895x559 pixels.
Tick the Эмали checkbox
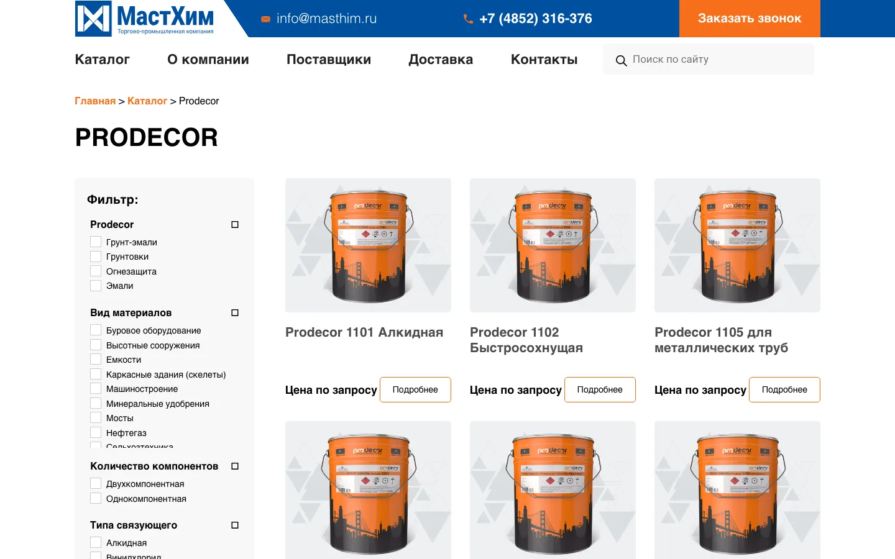click(x=96, y=286)
